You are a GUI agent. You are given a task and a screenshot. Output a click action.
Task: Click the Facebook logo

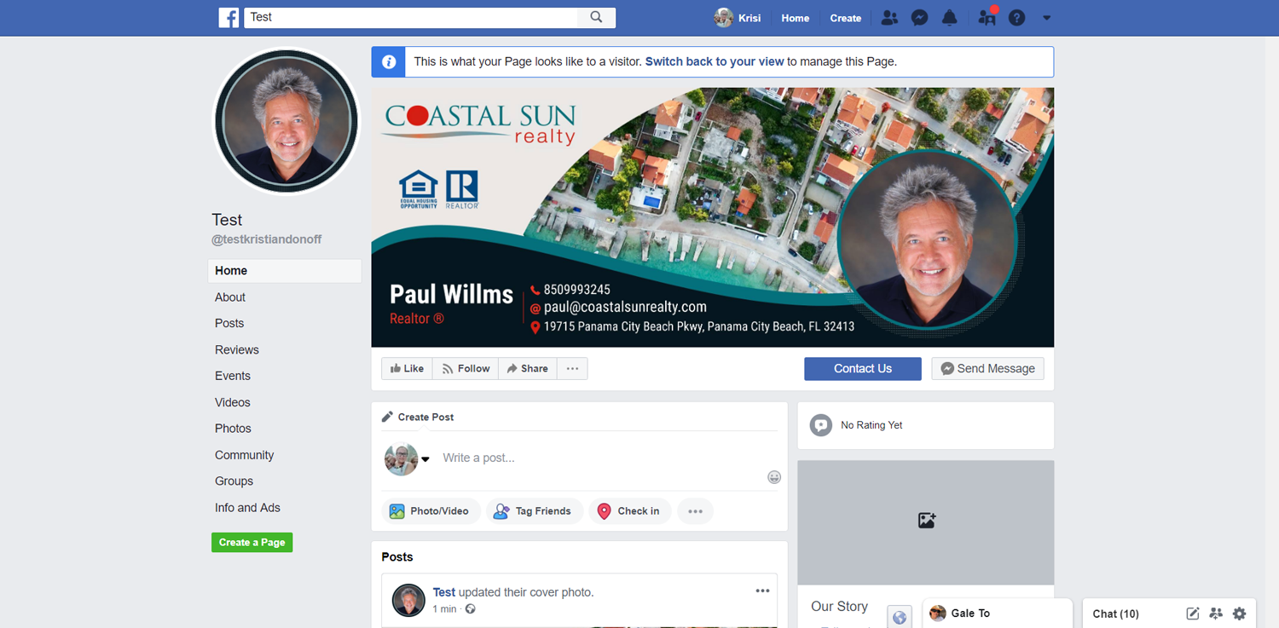click(x=229, y=17)
